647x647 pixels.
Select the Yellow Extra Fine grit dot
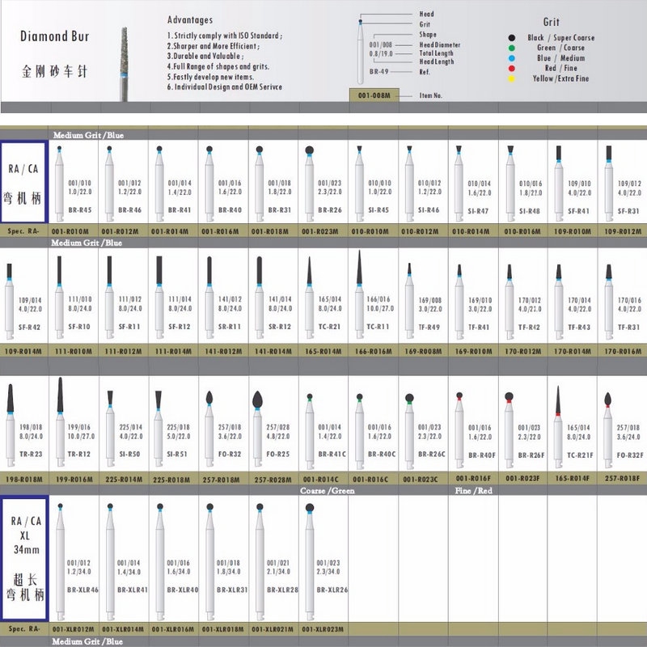pos(511,79)
